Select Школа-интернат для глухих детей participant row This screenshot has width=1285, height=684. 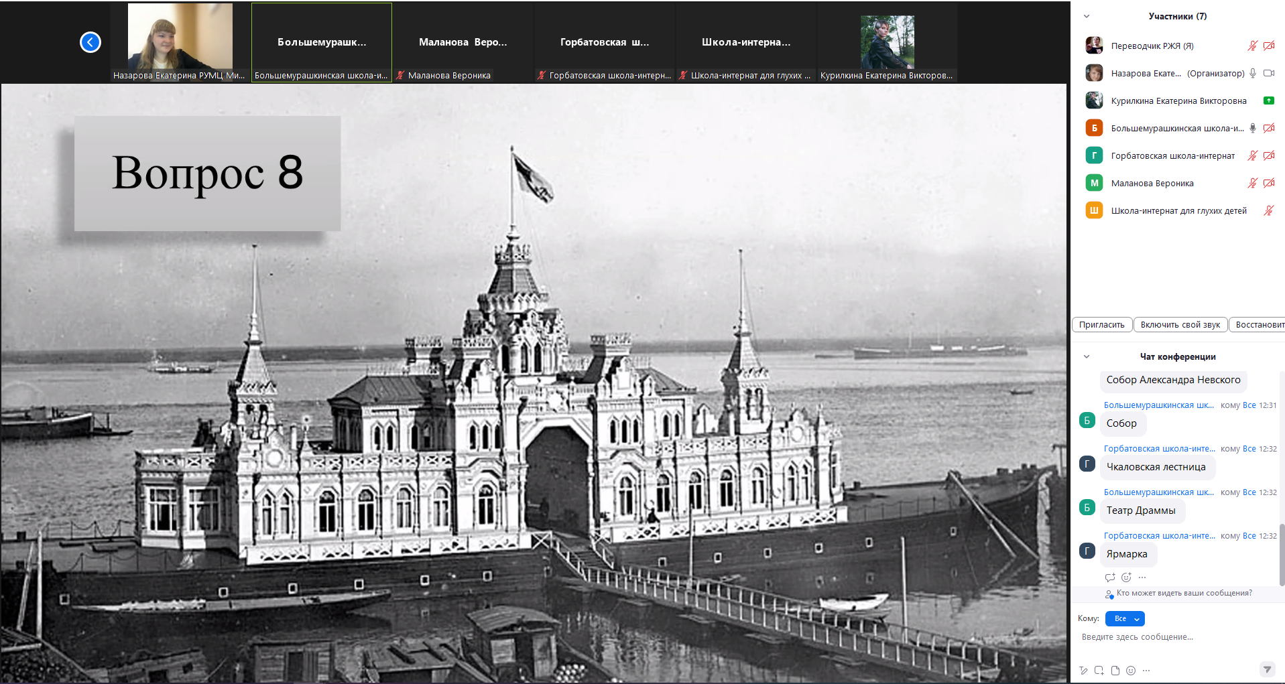(x=1178, y=210)
